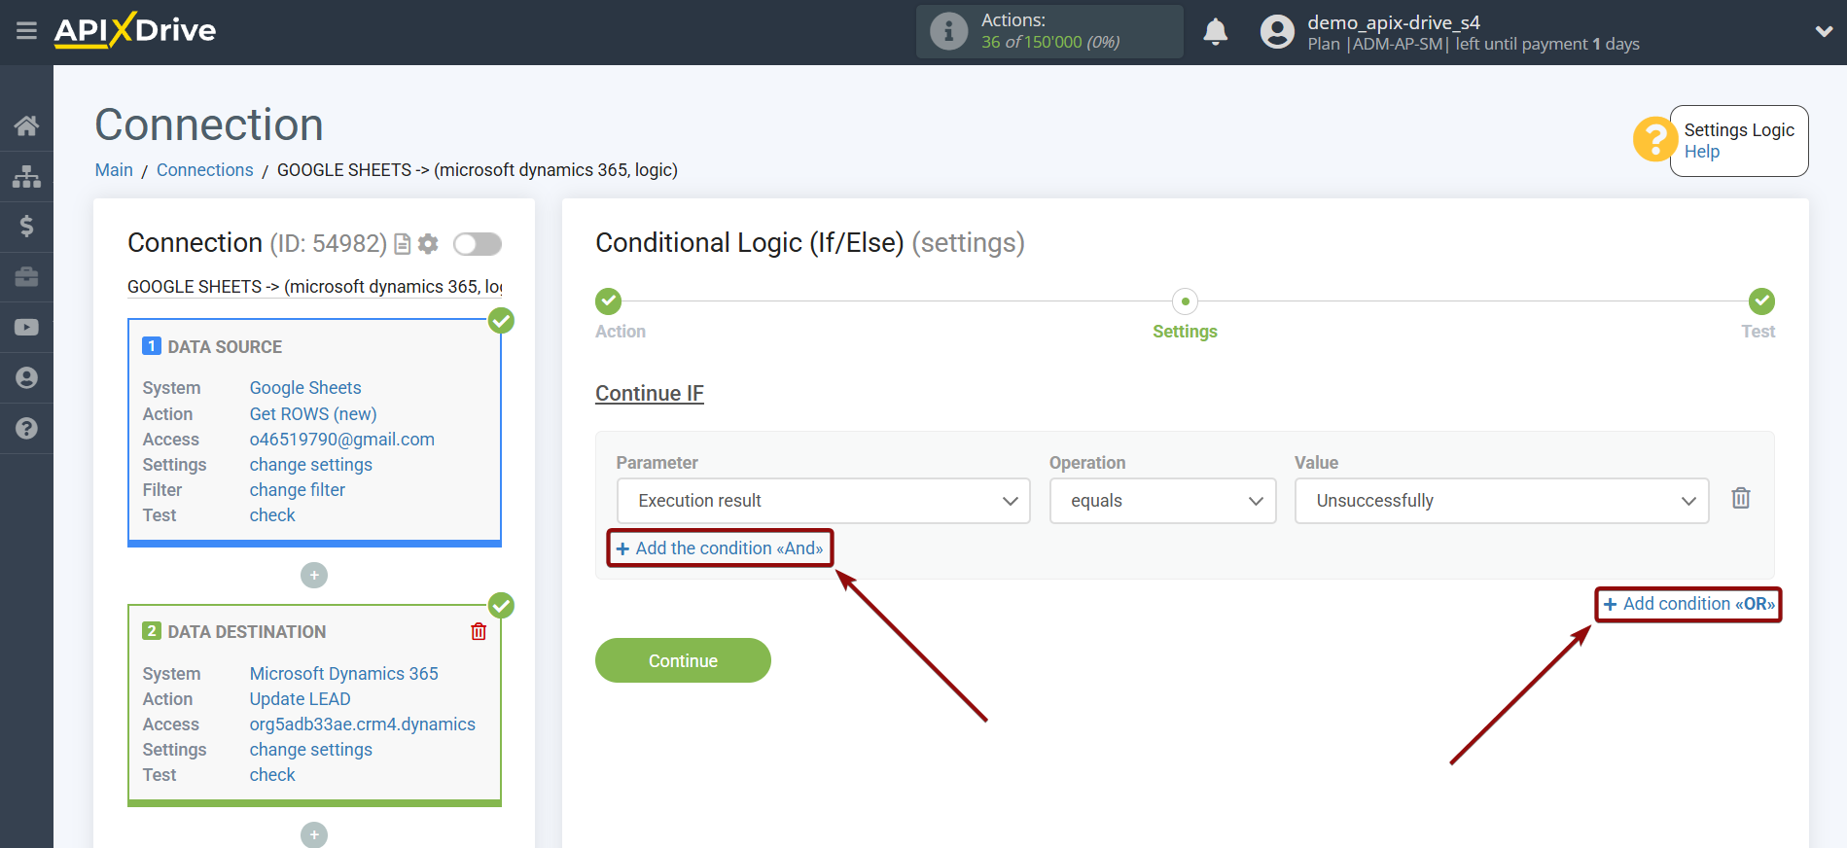Click the Continue IF heading
The width and height of the screenshot is (1847, 848).
650,394
